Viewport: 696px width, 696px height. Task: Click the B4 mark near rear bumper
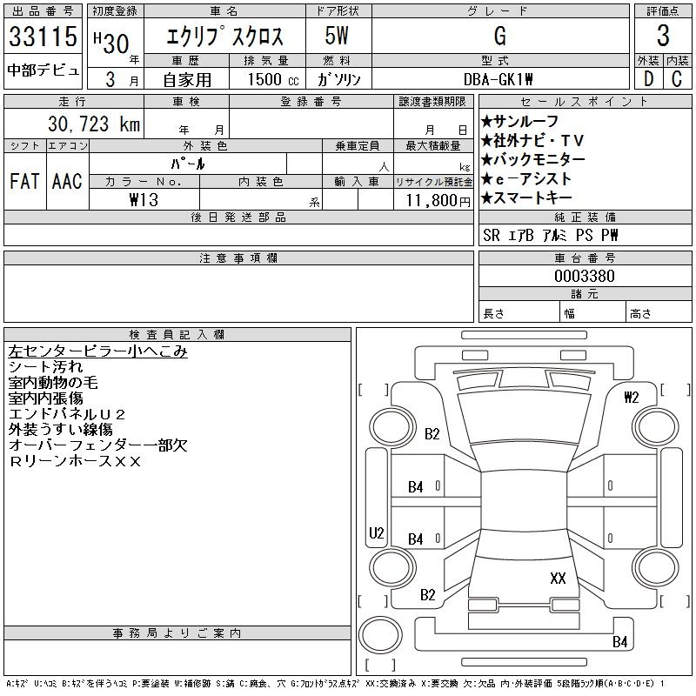pos(619,642)
